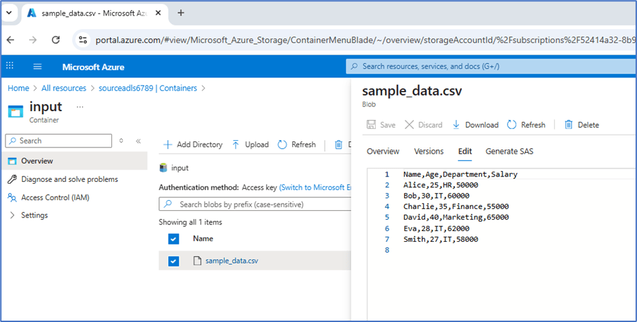Screen dimensions: 637x322
Task: Click the All resources breadcrumb link
Action: (x=63, y=88)
